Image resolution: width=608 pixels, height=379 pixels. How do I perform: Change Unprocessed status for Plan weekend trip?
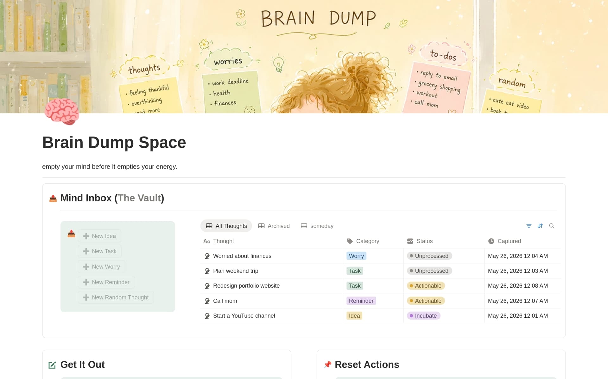click(x=429, y=271)
